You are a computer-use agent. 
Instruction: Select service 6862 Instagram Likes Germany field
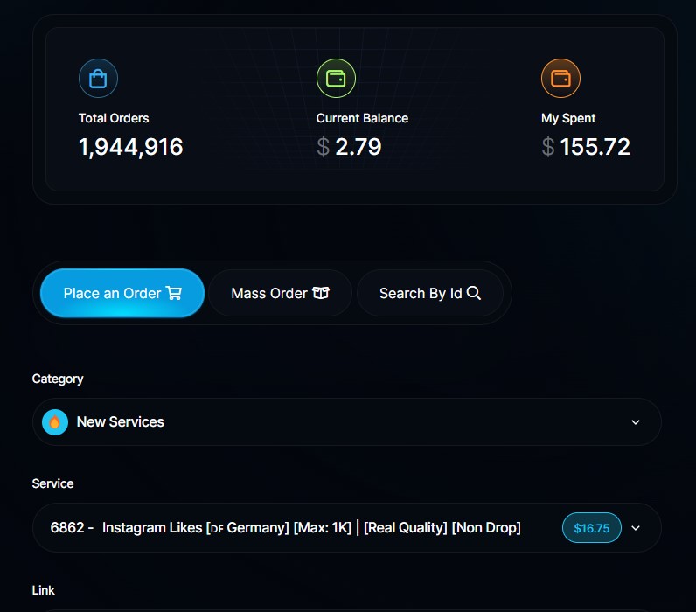point(347,528)
